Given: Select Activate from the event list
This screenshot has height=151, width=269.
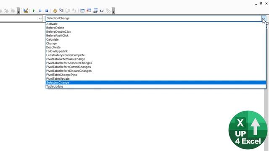Looking at the screenshot, I should pos(156,24).
